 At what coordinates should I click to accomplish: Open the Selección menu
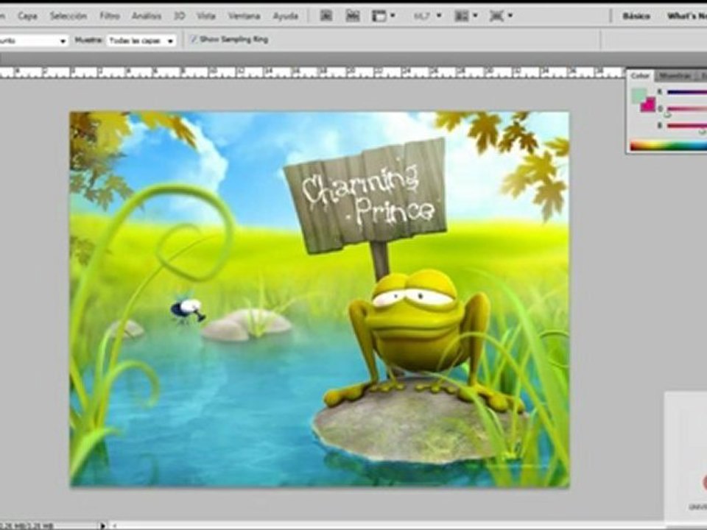click(x=68, y=15)
